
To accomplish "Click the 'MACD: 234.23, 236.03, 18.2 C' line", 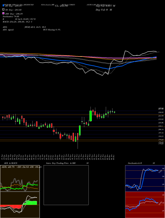I will click(17, 22).
